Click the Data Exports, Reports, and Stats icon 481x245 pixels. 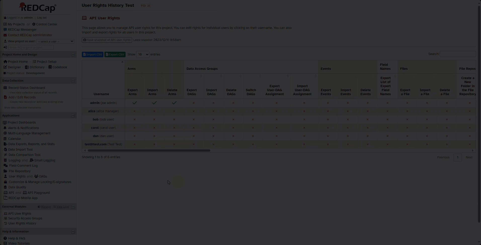coord(5,144)
